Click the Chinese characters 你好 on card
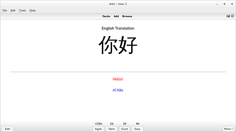This screenshot has width=236, height=132. pyautogui.click(x=118, y=45)
